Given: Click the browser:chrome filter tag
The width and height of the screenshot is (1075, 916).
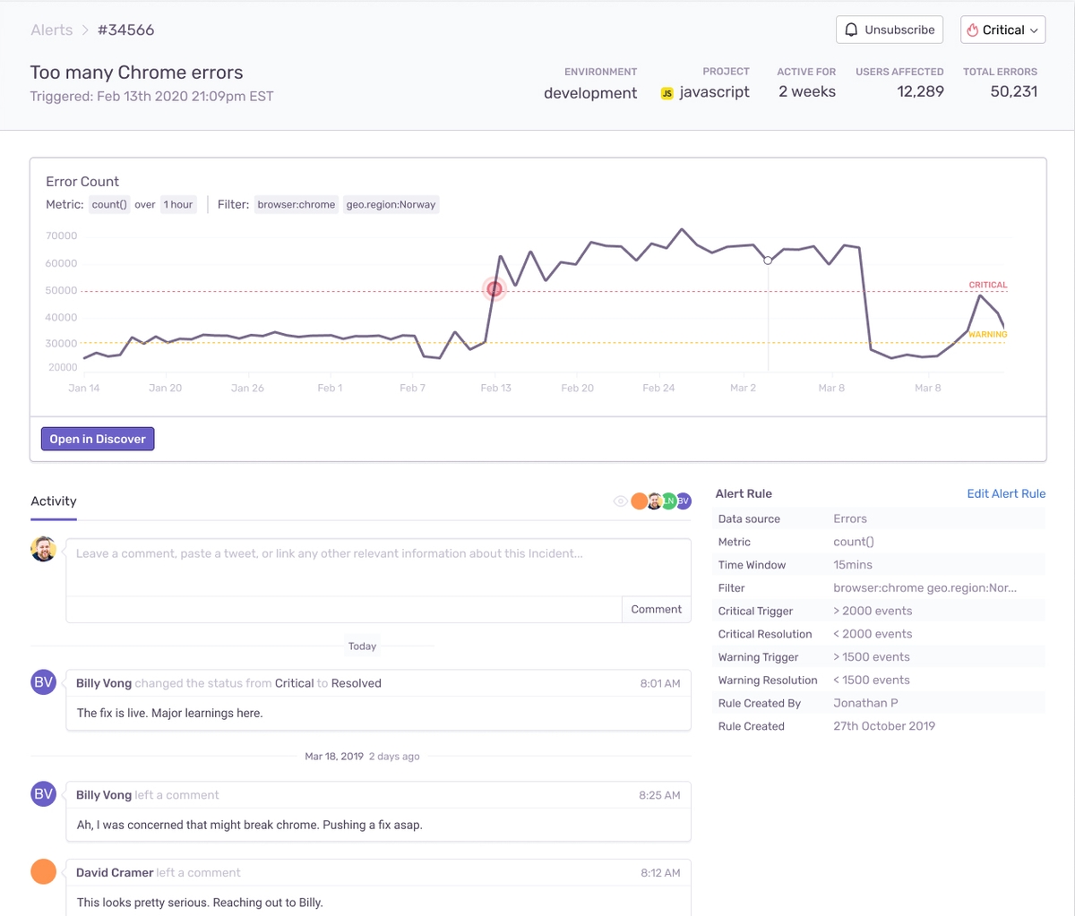Looking at the screenshot, I should (x=296, y=205).
